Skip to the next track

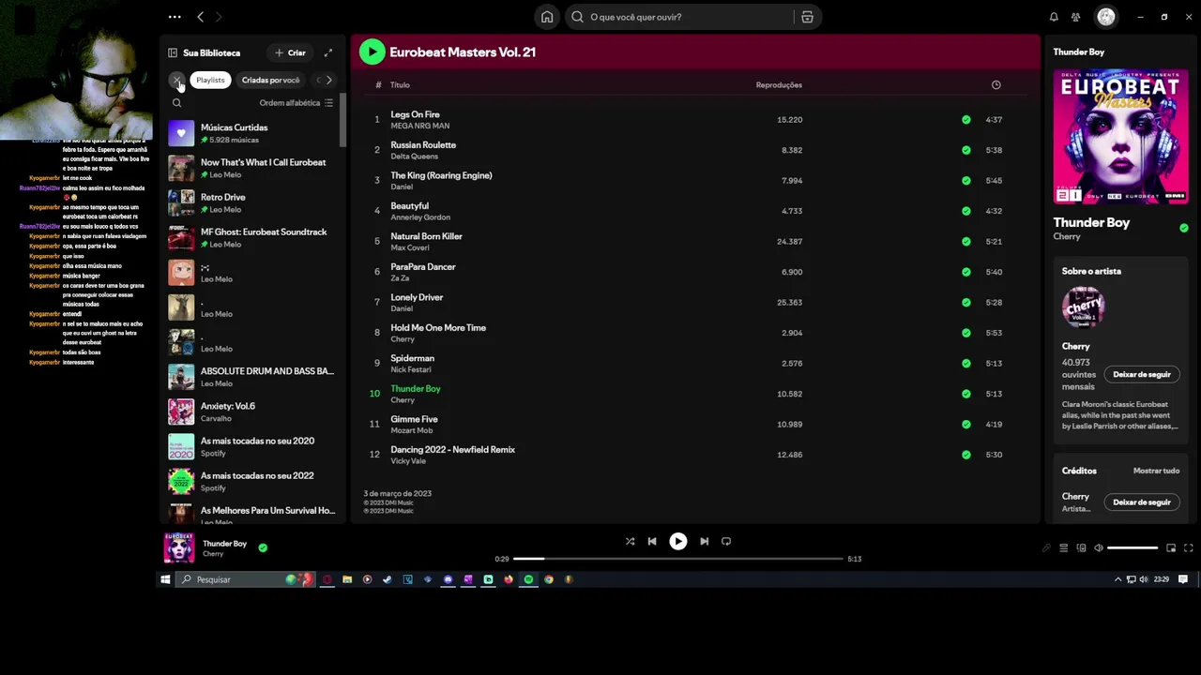(704, 542)
